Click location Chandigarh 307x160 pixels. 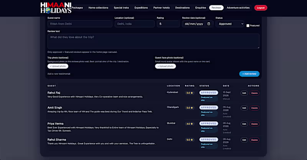[173, 107]
